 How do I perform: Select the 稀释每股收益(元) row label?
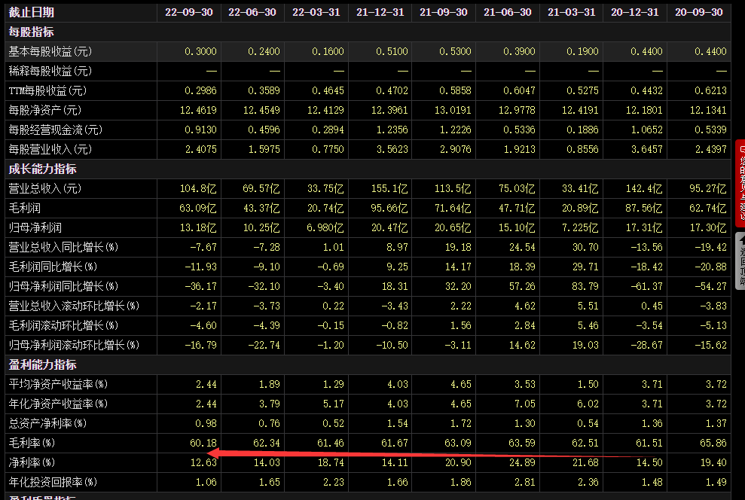[x=50, y=72]
